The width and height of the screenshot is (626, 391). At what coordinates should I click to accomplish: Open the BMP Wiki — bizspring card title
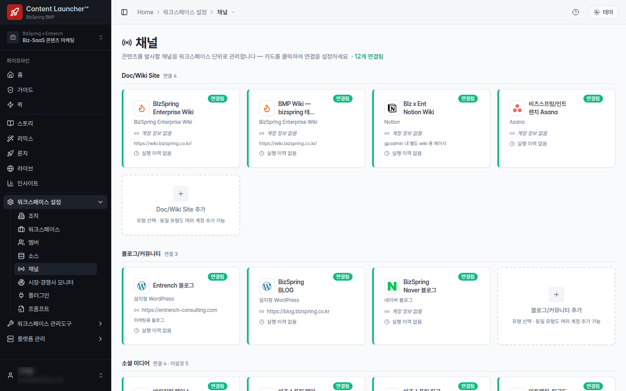tap(296, 108)
